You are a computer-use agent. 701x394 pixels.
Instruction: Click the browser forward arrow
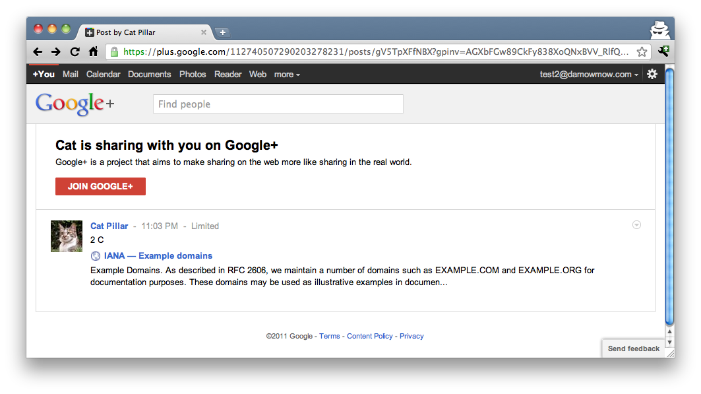pos(56,52)
